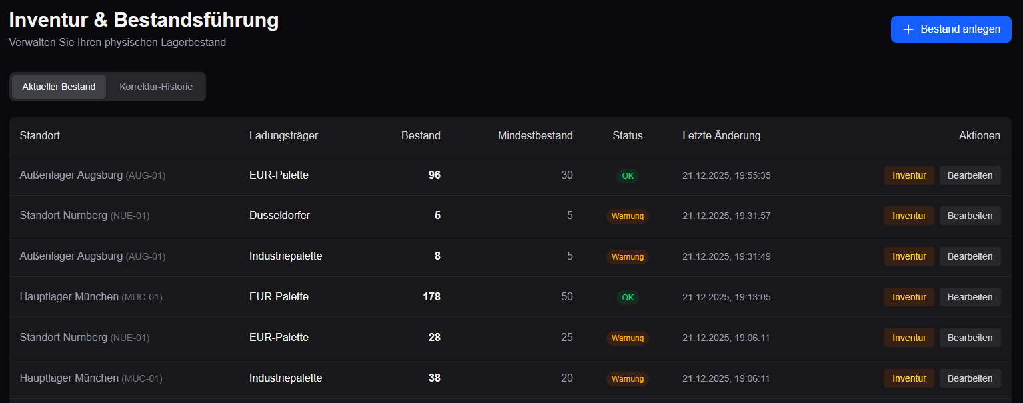
Task: Select the stock value 178 cell
Action: tap(431, 297)
